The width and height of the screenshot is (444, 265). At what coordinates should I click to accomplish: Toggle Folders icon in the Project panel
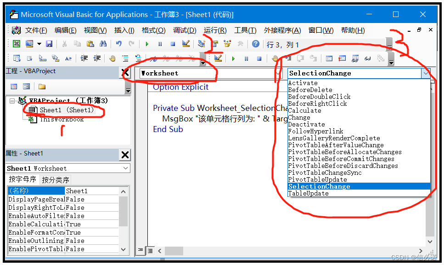coord(42,86)
